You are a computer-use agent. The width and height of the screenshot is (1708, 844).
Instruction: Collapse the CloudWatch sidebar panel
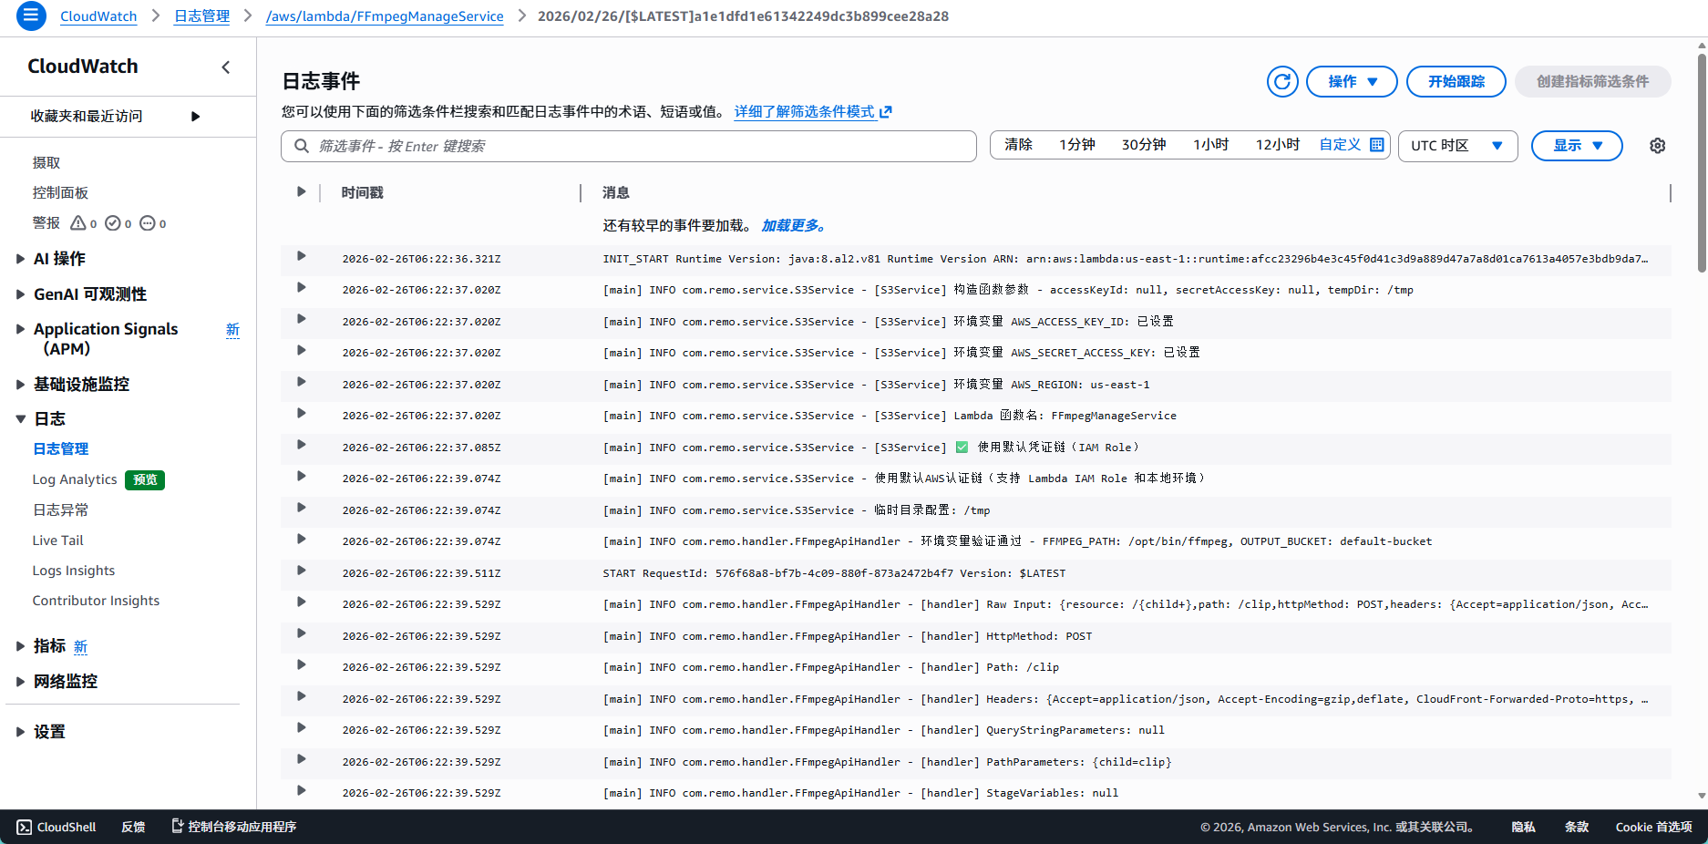pyautogui.click(x=226, y=67)
